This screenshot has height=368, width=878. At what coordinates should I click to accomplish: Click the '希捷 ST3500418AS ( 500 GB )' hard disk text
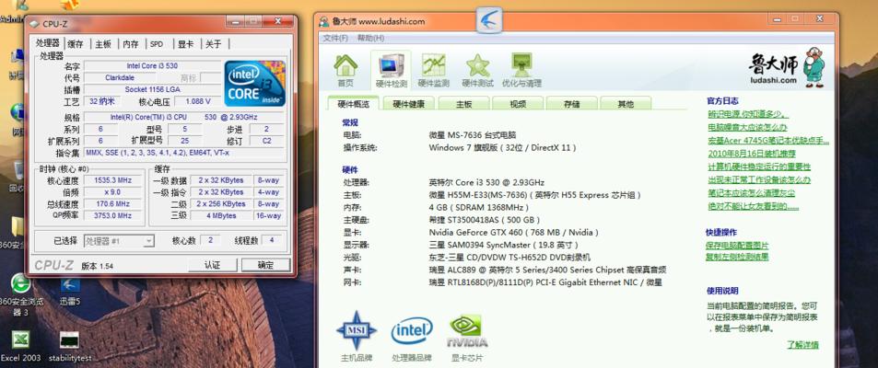pyautogui.click(x=484, y=220)
